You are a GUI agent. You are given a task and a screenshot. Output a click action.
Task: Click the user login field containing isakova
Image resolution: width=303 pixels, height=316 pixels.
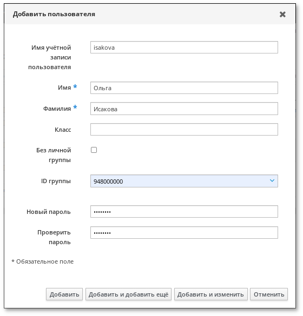(x=184, y=48)
